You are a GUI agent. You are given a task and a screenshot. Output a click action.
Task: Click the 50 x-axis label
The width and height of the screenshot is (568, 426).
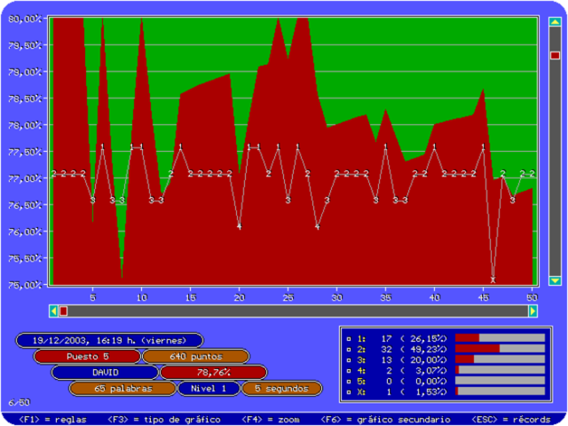[x=532, y=298]
